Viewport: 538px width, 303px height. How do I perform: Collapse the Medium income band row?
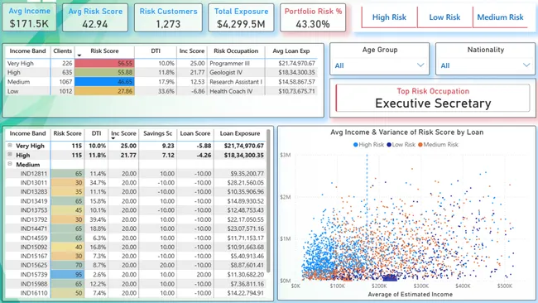[10, 164]
